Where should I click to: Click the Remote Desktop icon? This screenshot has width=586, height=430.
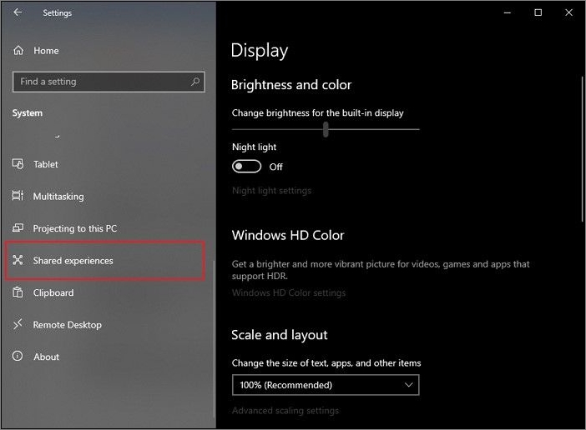18,325
